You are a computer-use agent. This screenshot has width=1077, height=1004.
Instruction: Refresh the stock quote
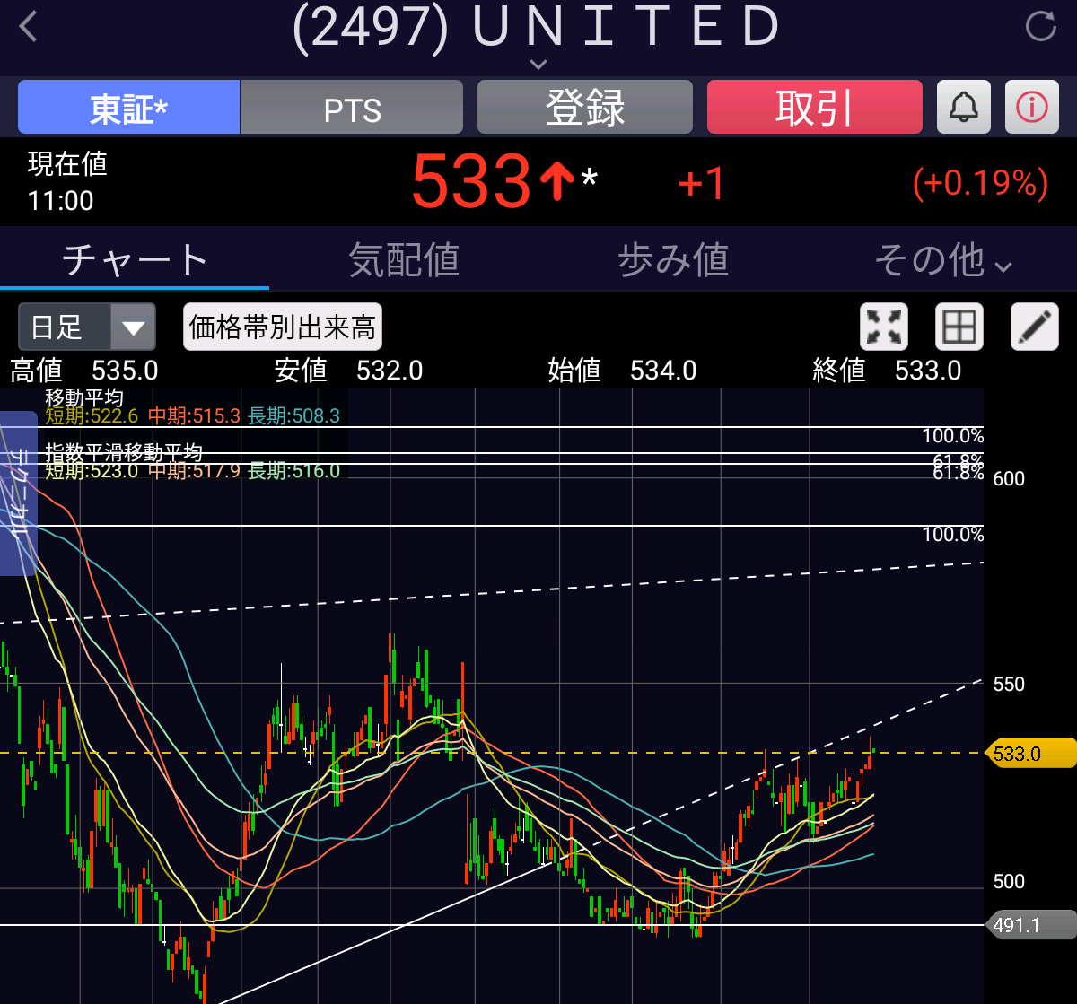pos(1041,26)
